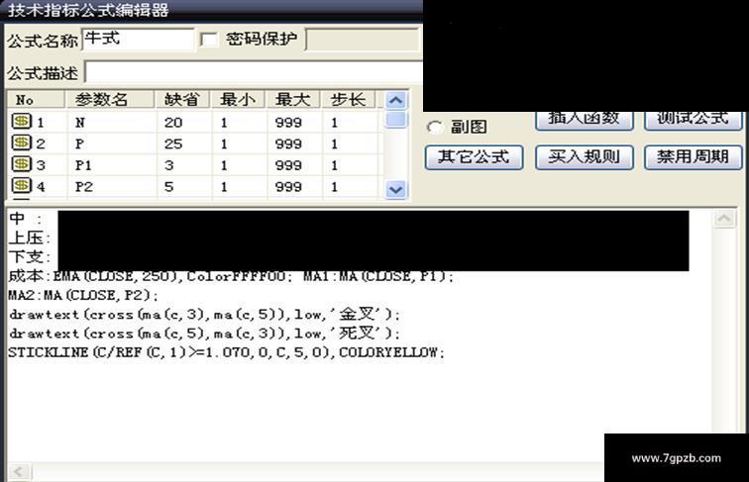Click the parameter icon in row 2
Image resolution: width=749 pixels, height=482 pixels.
pos(22,143)
